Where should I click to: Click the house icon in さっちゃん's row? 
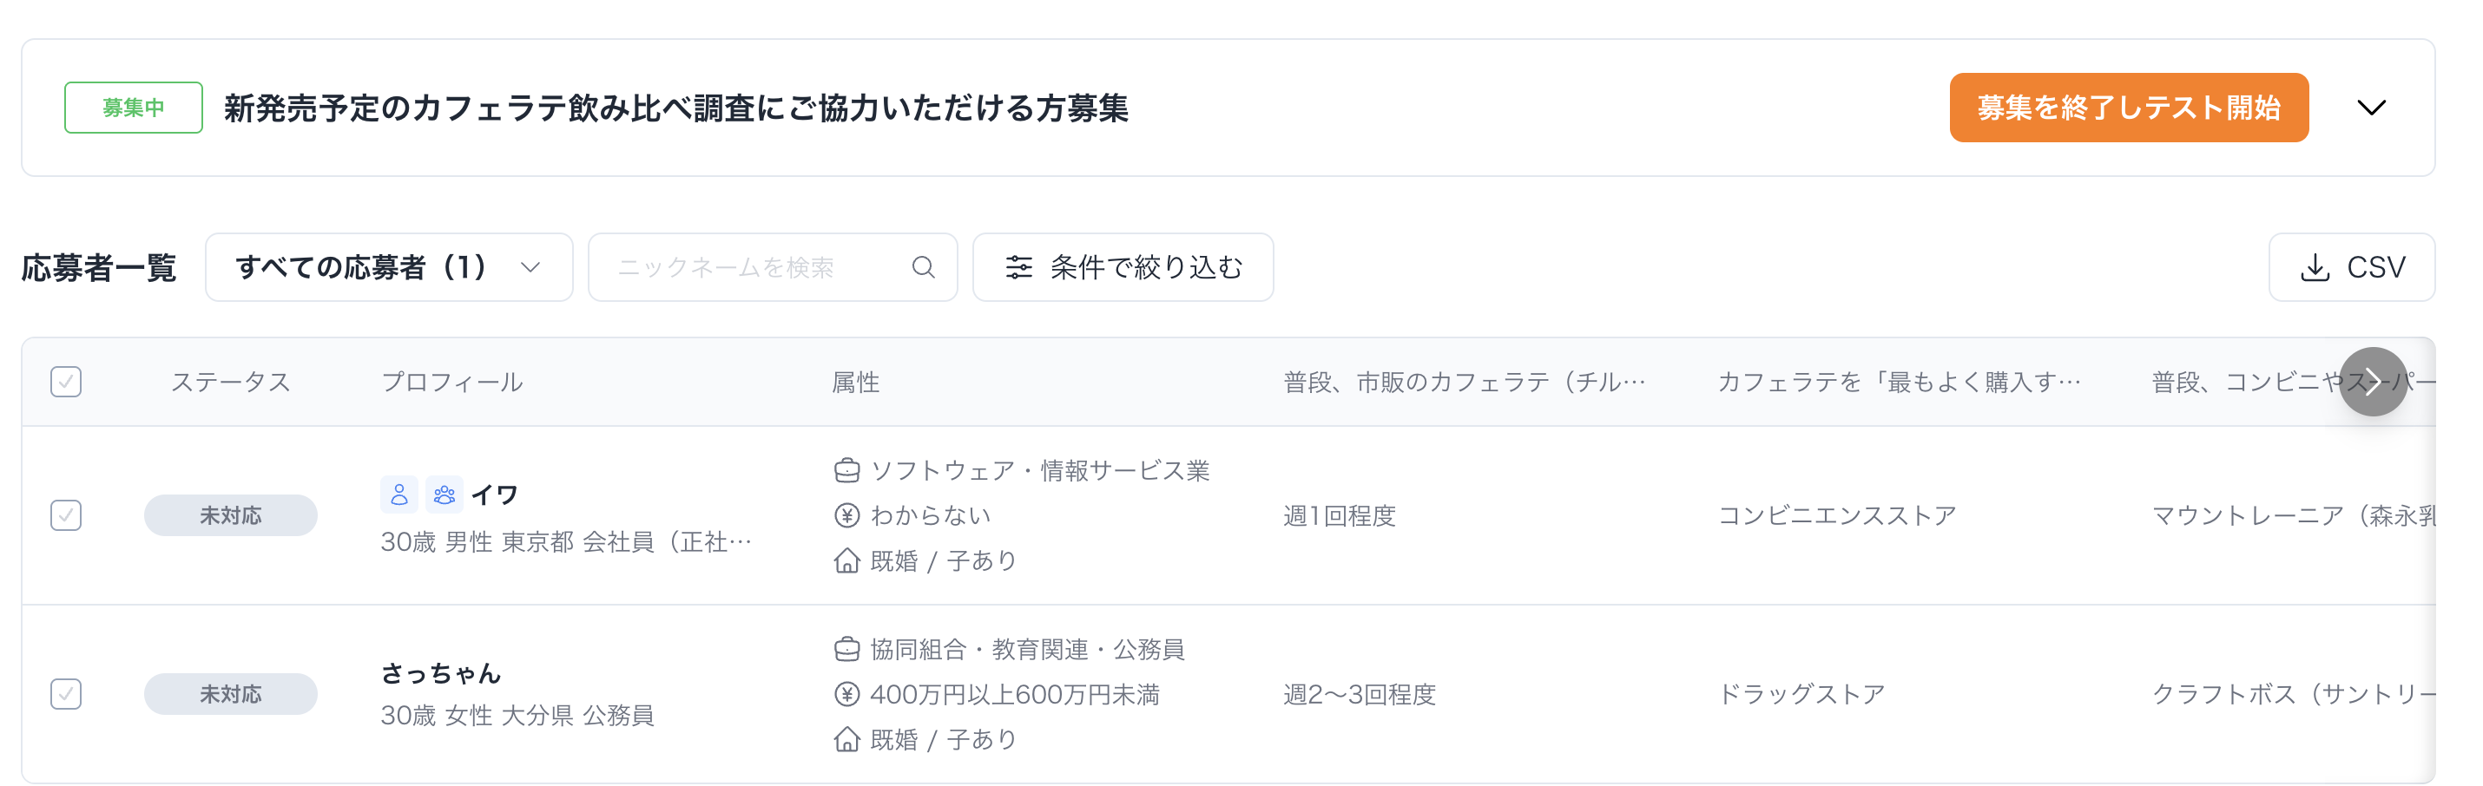click(x=846, y=739)
